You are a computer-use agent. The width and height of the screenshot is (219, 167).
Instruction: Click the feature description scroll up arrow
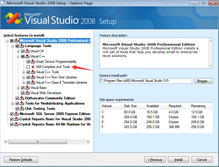click(x=211, y=41)
